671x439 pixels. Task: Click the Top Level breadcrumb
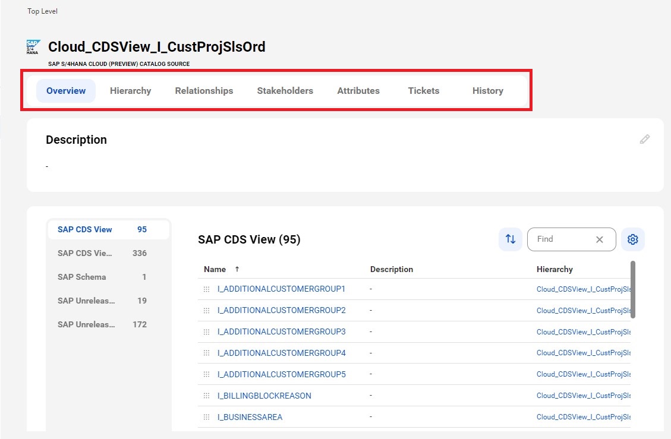(x=42, y=11)
